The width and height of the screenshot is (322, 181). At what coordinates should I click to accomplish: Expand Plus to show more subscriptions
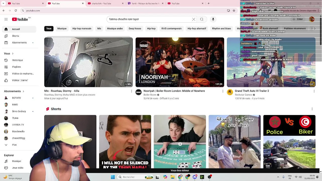20,145
